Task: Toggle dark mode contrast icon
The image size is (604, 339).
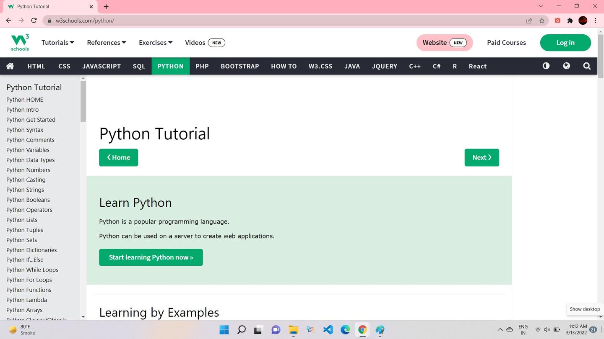Action: (546, 66)
